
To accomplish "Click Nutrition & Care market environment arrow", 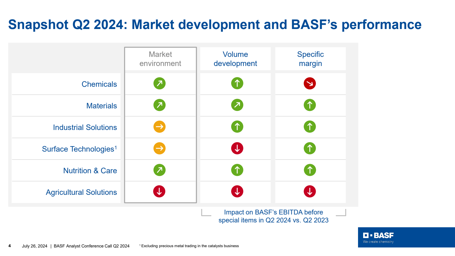I will 160,170.
